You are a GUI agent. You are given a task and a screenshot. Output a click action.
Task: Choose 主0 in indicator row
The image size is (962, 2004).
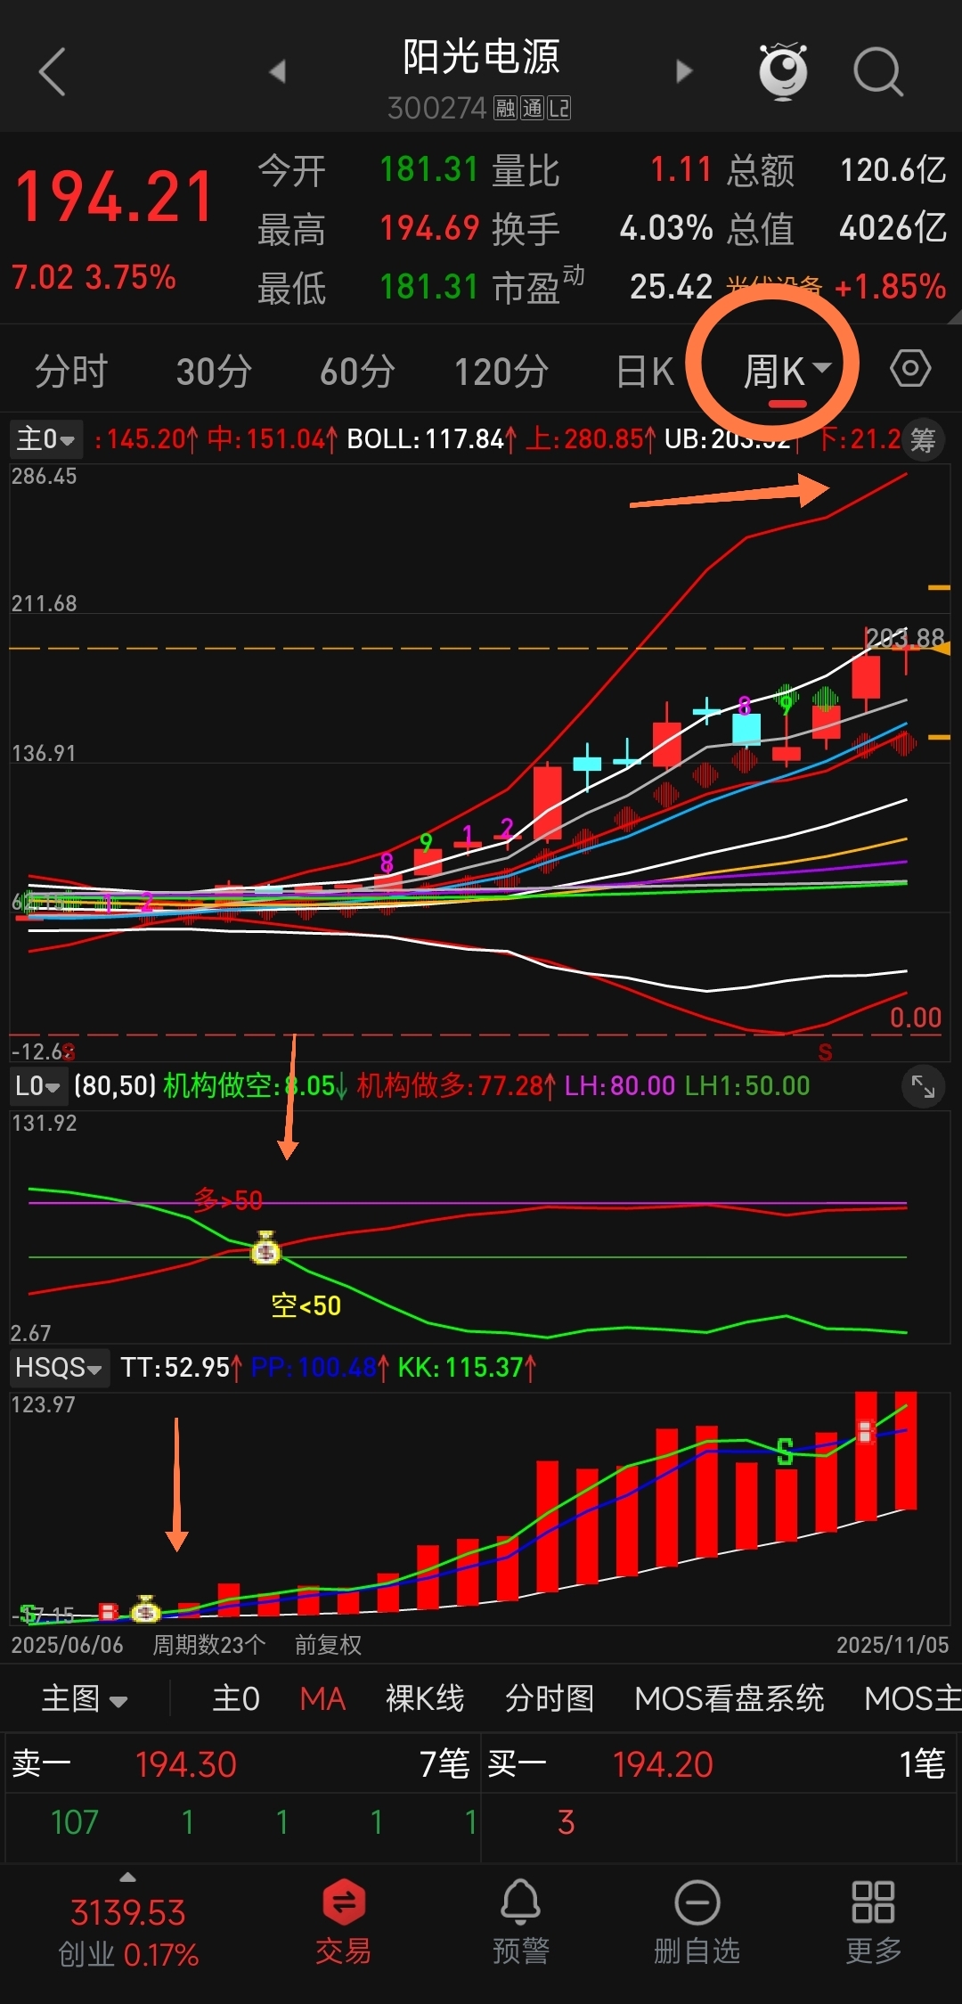(x=236, y=1698)
